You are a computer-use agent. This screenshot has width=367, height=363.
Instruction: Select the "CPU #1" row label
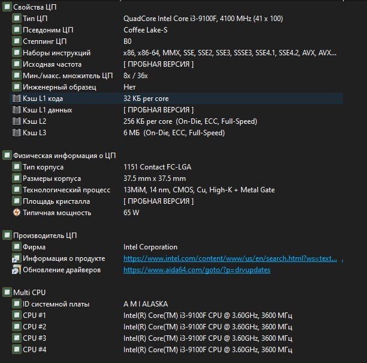pyautogui.click(x=34, y=316)
